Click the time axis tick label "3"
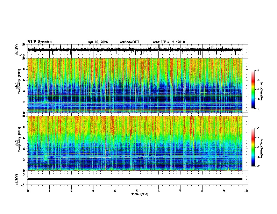Screen dimensions: 277x214 click(x=93, y=191)
